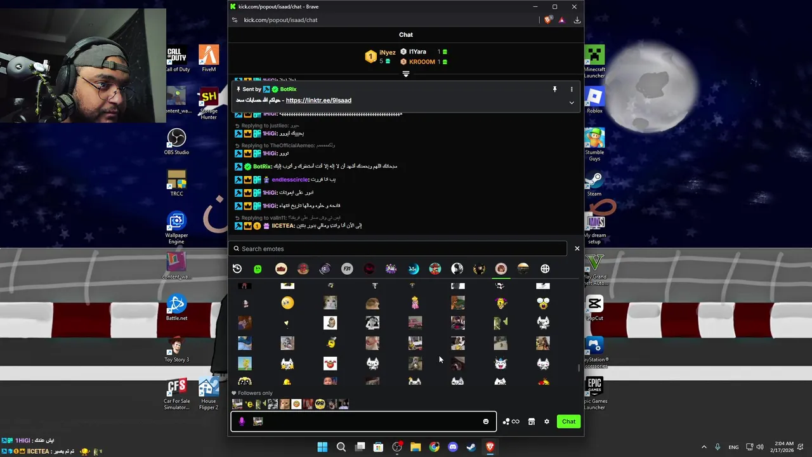
Task: Collapse the gift leaderboard handle
Action: 406,74
